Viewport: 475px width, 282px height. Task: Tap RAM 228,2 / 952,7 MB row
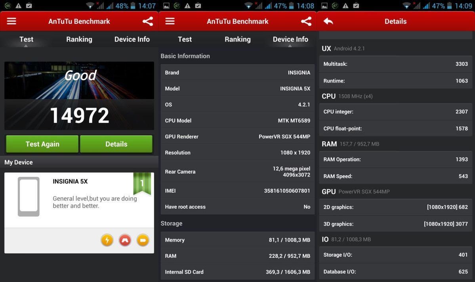point(238,256)
